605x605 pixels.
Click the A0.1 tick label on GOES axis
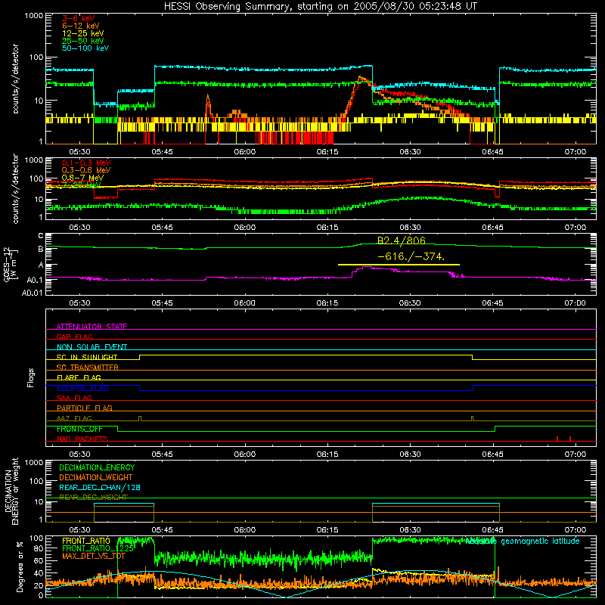34,280
